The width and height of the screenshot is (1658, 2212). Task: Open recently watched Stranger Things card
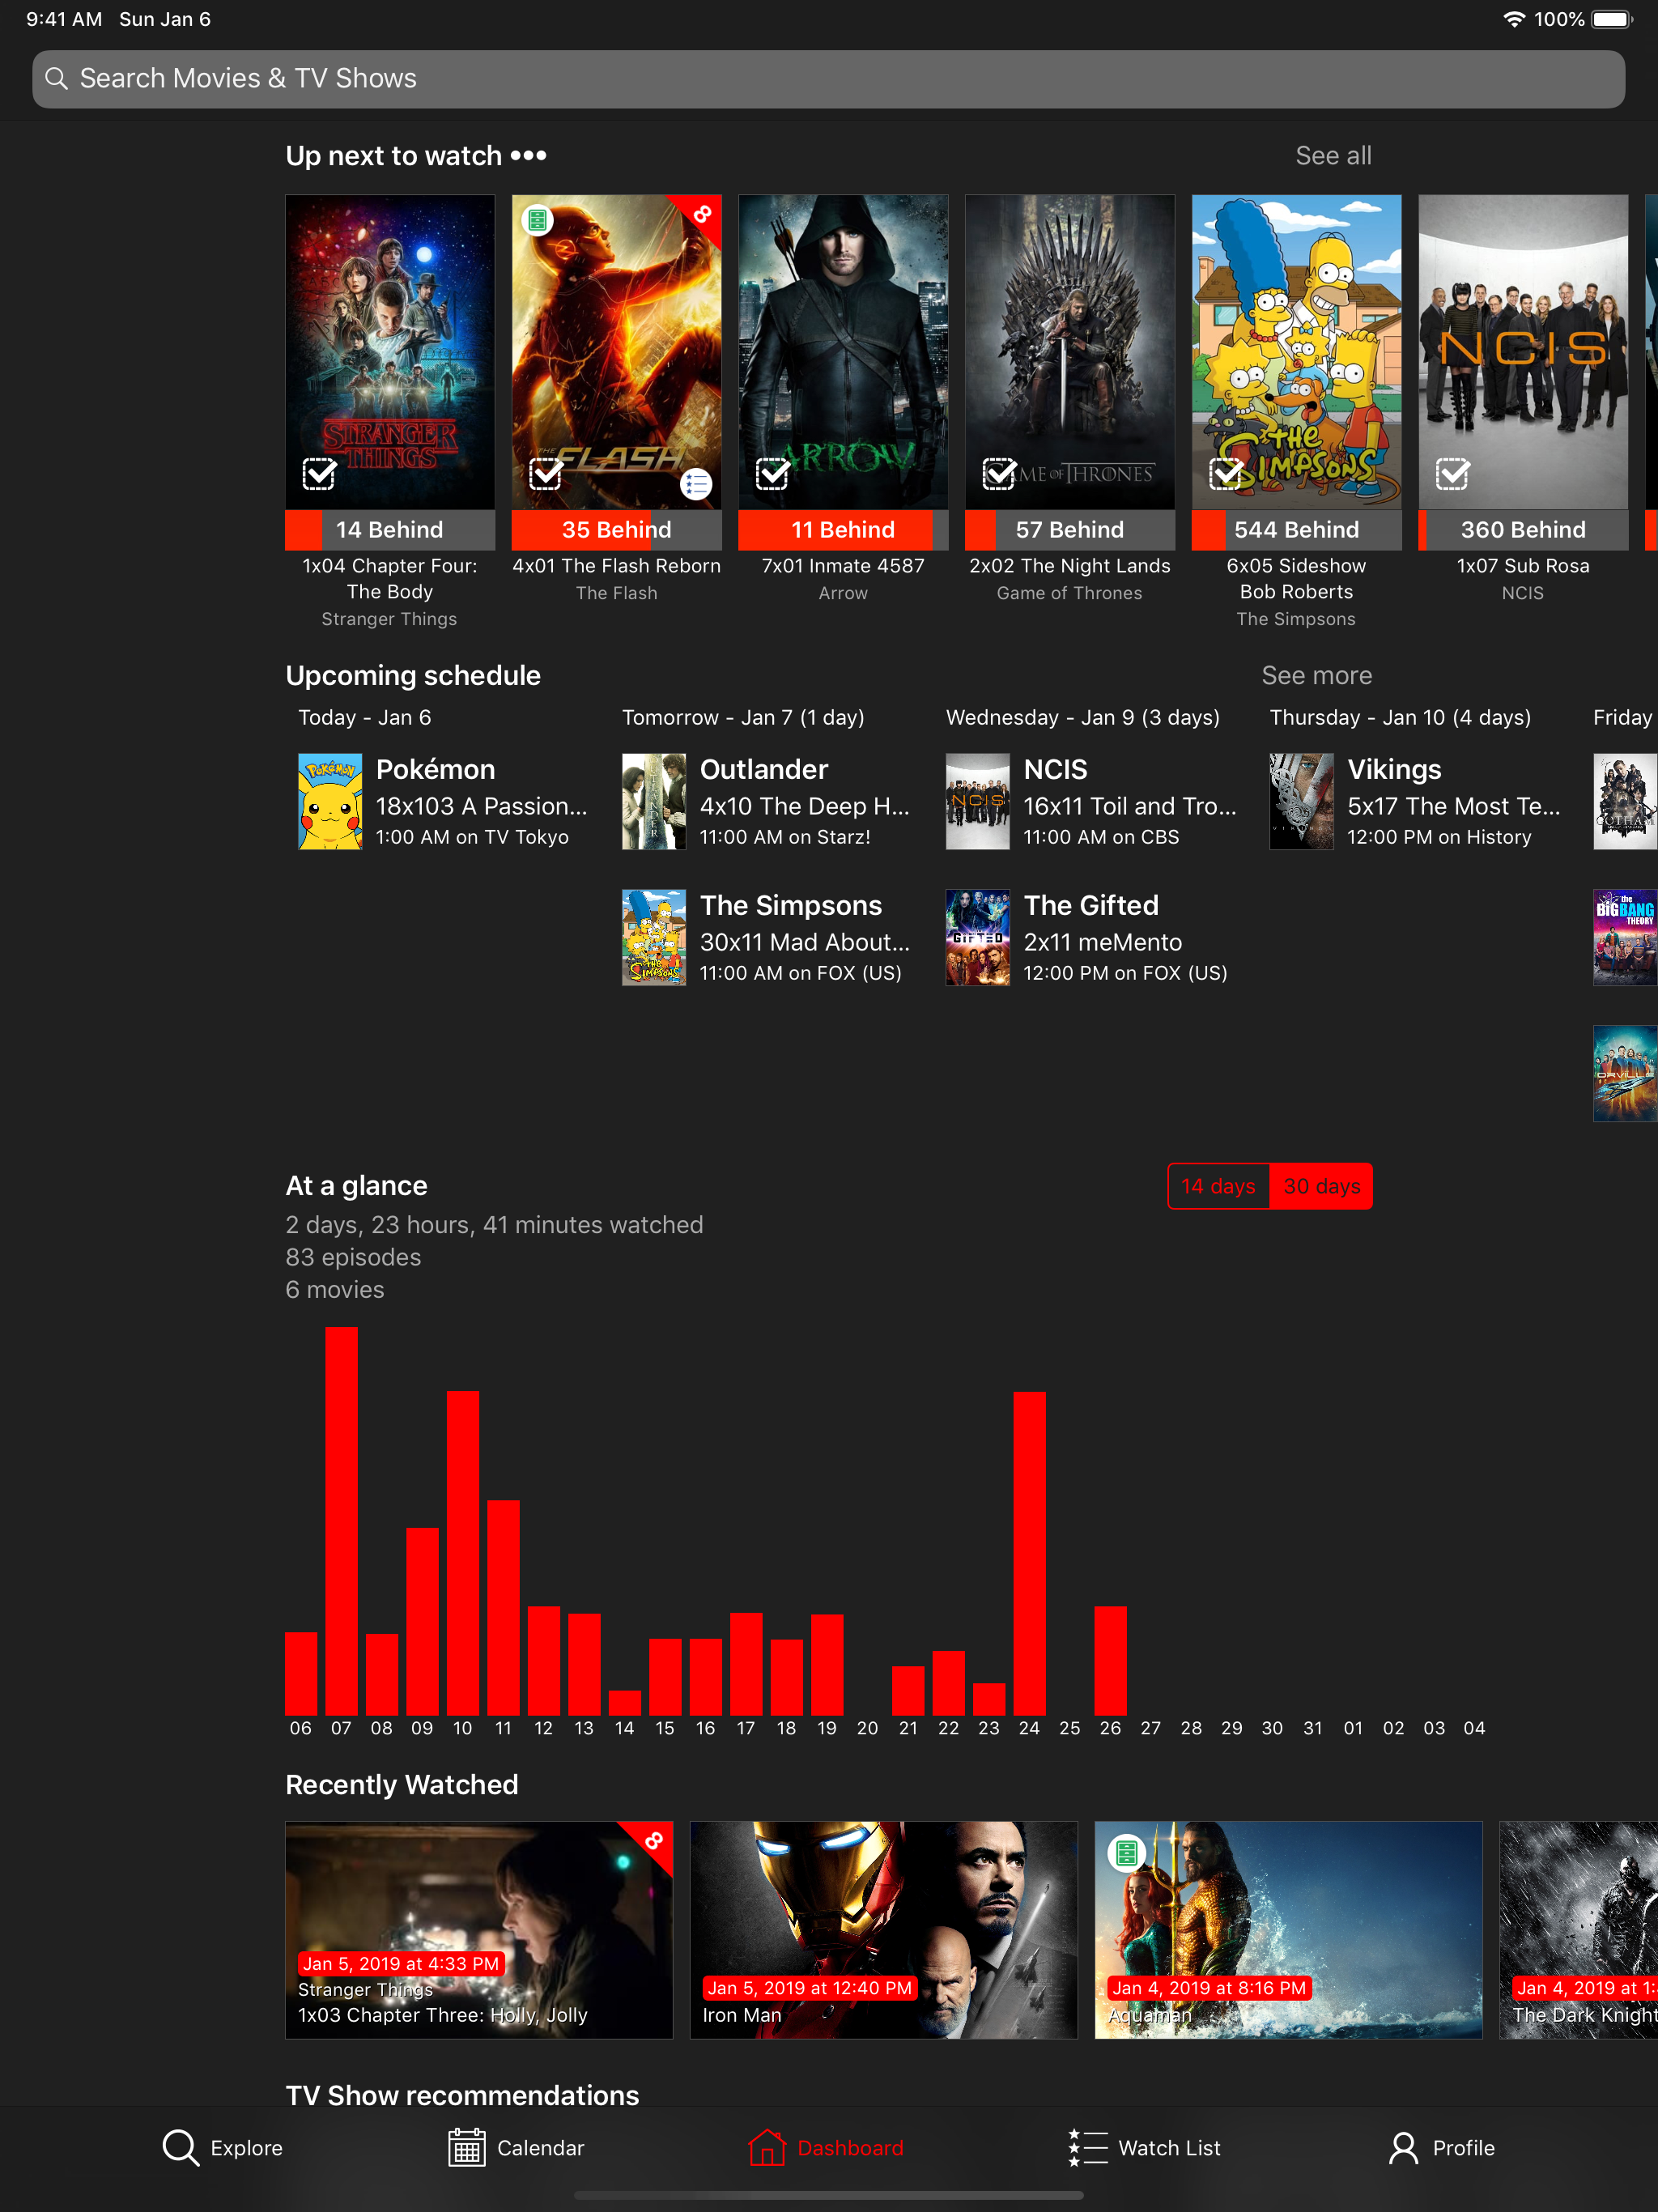[x=479, y=1930]
